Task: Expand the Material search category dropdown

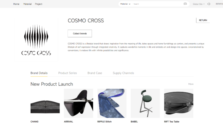Action: coord(125,4)
